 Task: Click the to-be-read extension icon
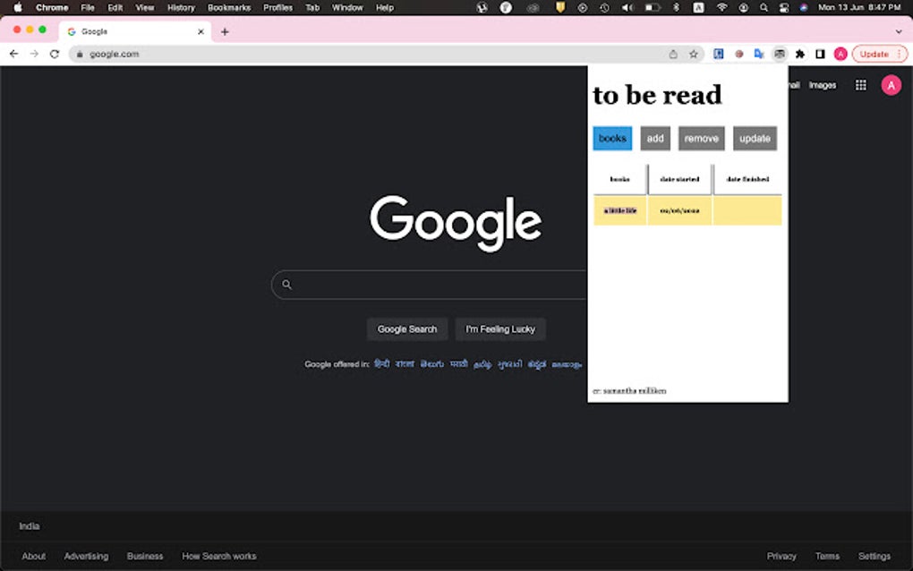pyautogui.click(x=779, y=54)
